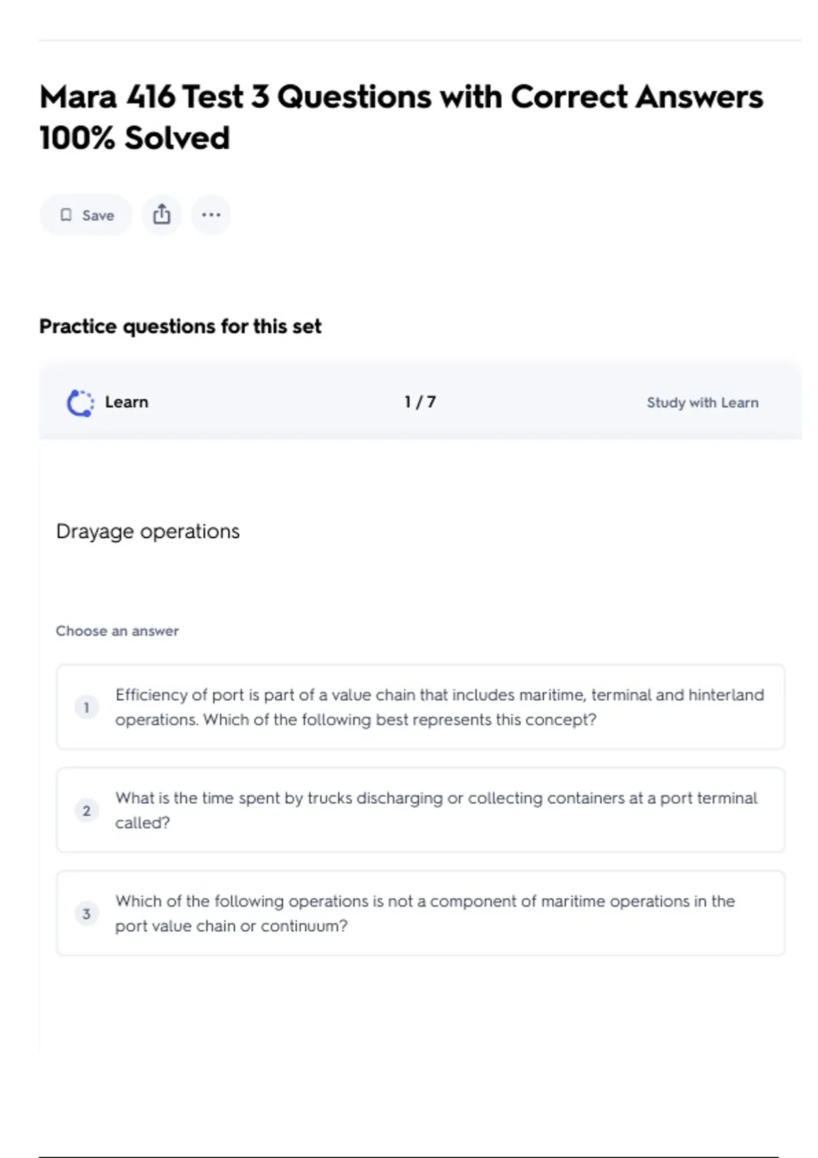The width and height of the screenshot is (818, 1158).
Task: Save this study set
Action: click(x=86, y=215)
